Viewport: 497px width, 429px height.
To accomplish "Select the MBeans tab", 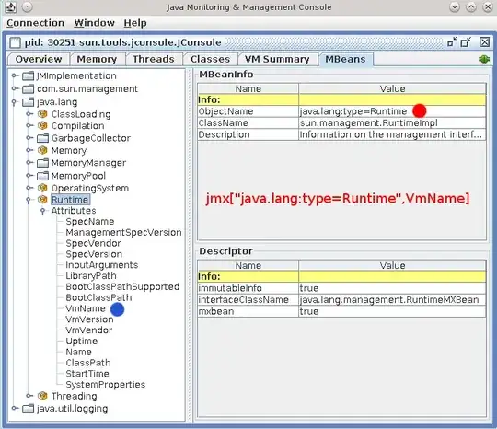I will (345, 59).
